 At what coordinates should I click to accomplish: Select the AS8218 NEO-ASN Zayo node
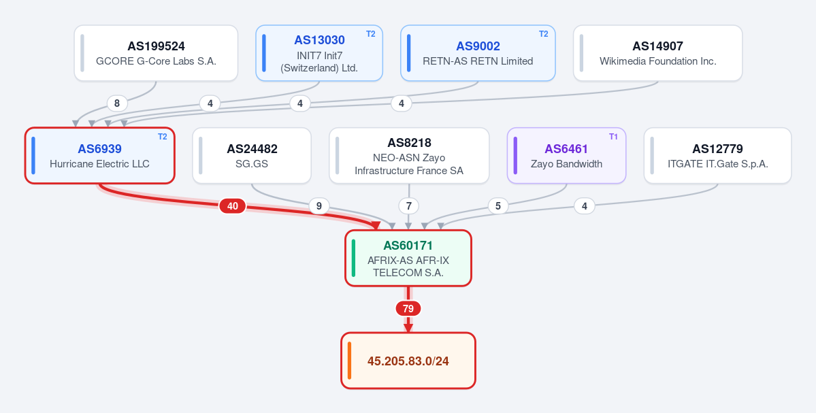409,156
